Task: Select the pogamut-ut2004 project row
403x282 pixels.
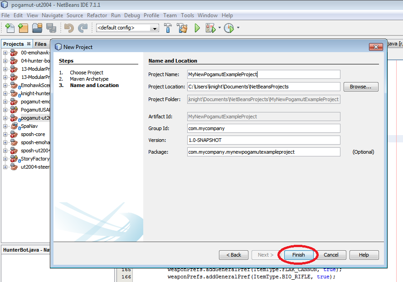Action: click(35, 118)
